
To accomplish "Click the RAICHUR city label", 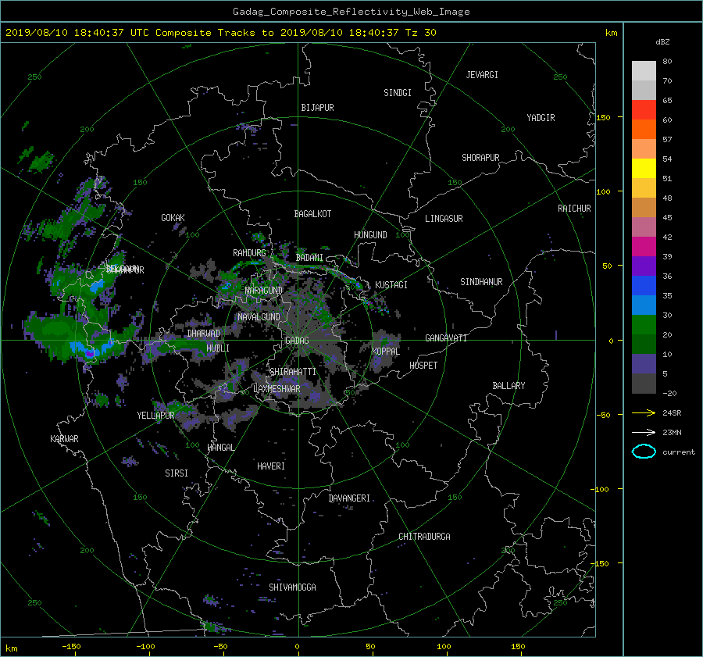I will pyautogui.click(x=574, y=209).
